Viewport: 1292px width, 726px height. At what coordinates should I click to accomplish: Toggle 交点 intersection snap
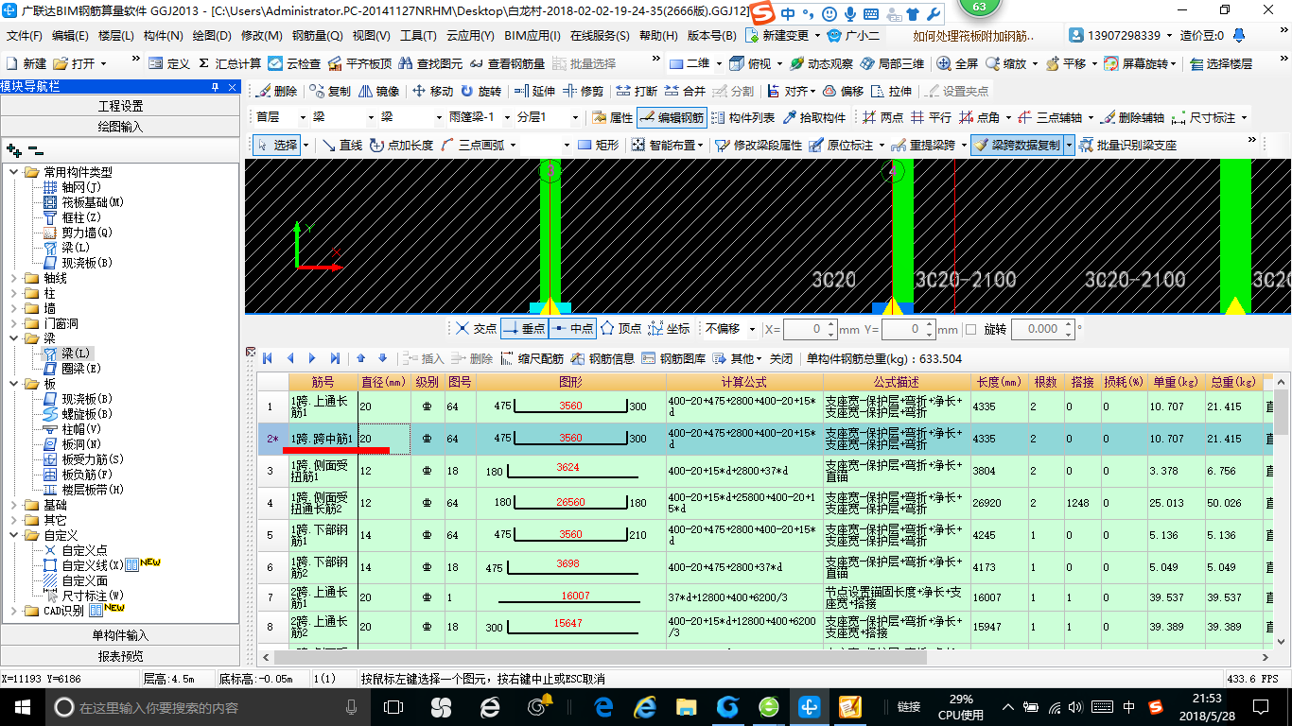point(476,329)
